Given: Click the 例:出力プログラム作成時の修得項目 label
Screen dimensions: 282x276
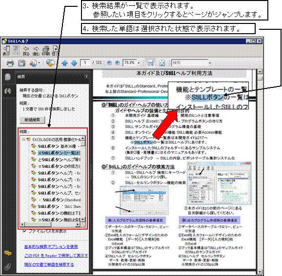Looking at the screenshot, I should point(209,220).
